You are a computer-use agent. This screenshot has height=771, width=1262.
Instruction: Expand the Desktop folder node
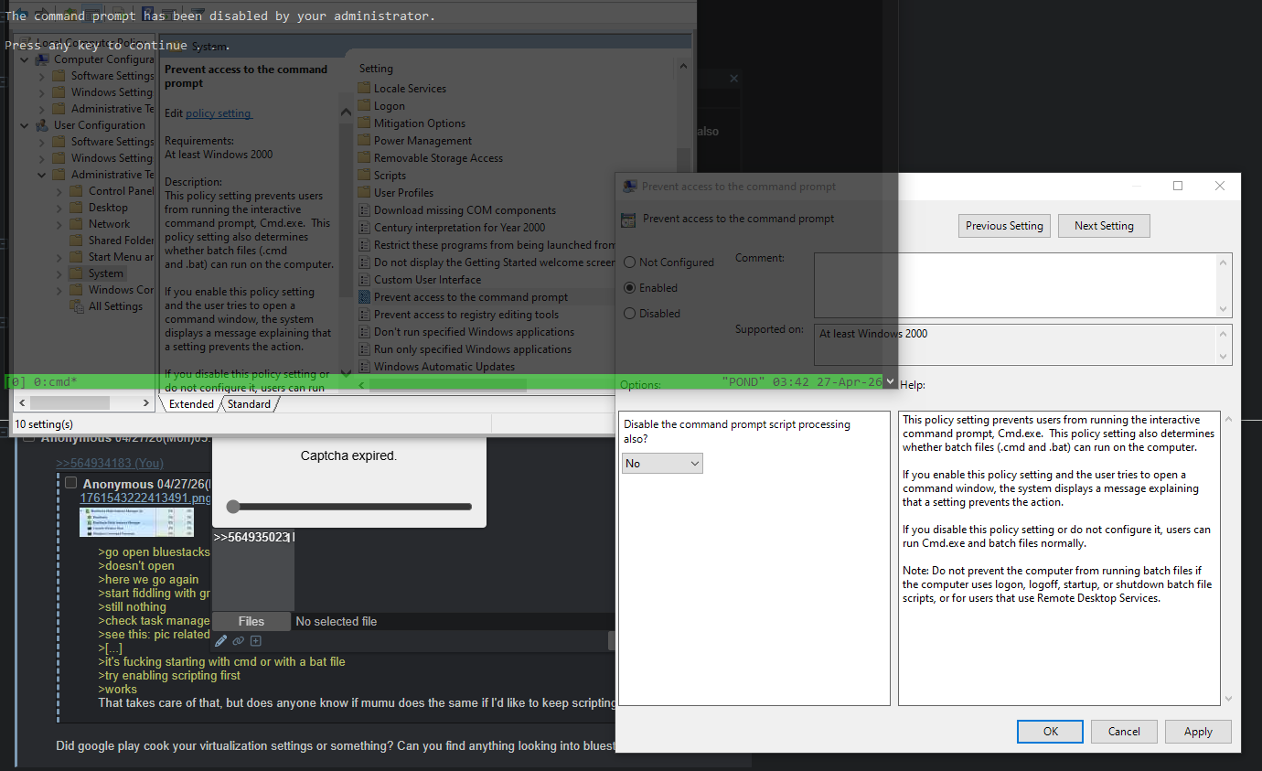pyautogui.click(x=59, y=208)
